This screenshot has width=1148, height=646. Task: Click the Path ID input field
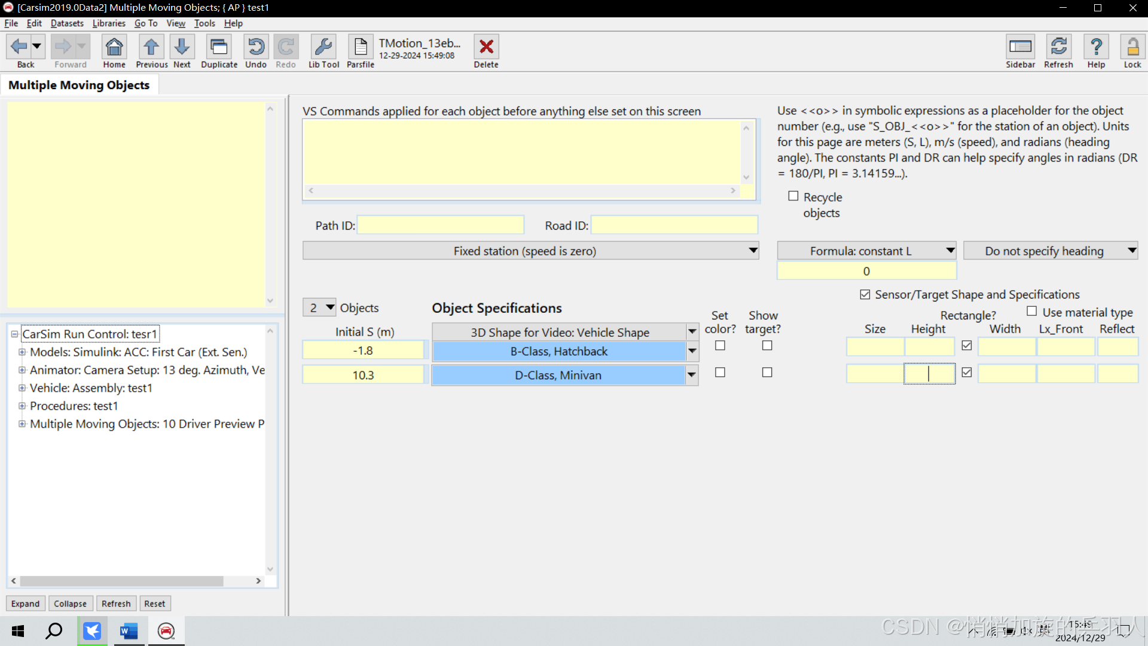click(x=441, y=226)
